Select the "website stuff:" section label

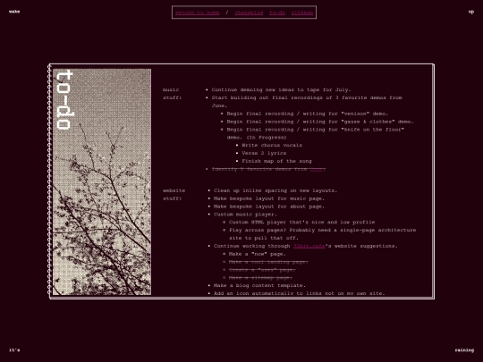click(x=174, y=195)
